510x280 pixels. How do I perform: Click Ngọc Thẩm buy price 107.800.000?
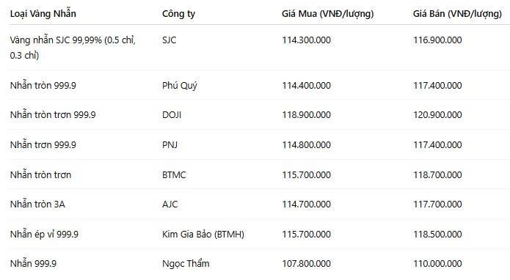tap(306, 263)
